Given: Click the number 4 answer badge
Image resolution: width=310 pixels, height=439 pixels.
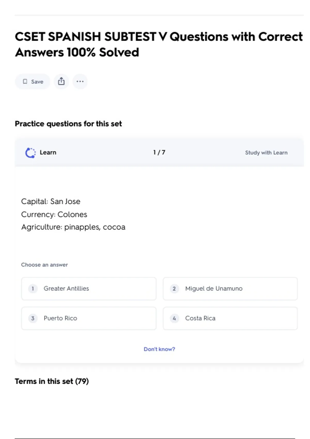Looking at the screenshot, I should coord(174,318).
